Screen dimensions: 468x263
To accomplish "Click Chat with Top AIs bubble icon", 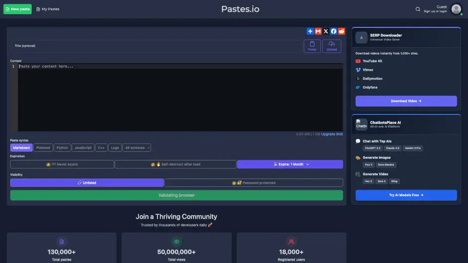I will click(x=358, y=141).
